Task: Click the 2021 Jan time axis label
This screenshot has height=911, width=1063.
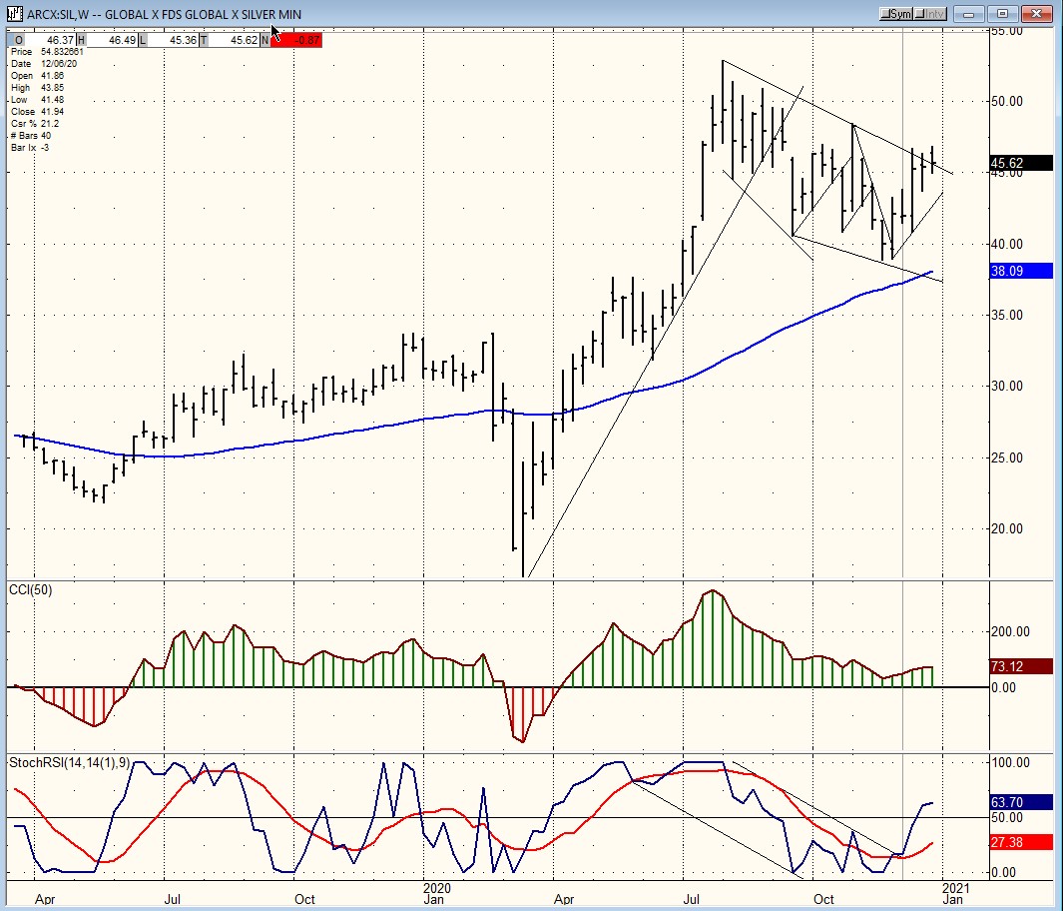Action: tap(955, 893)
